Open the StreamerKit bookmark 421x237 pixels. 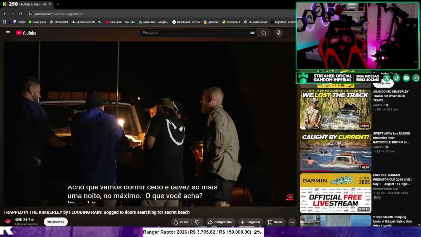[59, 22]
